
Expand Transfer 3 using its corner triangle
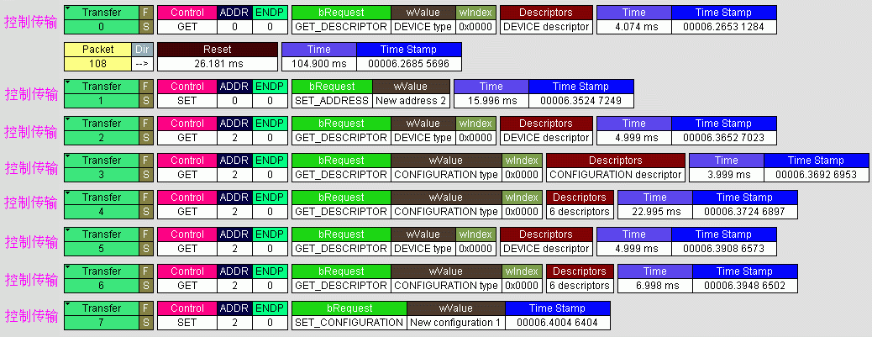pyautogui.click(x=68, y=156)
